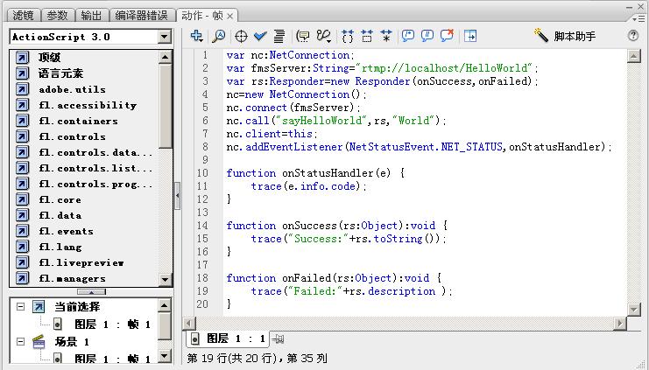
Task: Click the auto format code icon
Action: [279, 36]
